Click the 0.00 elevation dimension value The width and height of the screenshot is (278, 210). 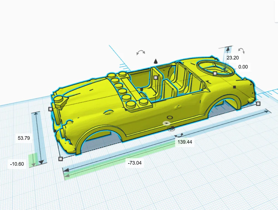coord(243,67)
